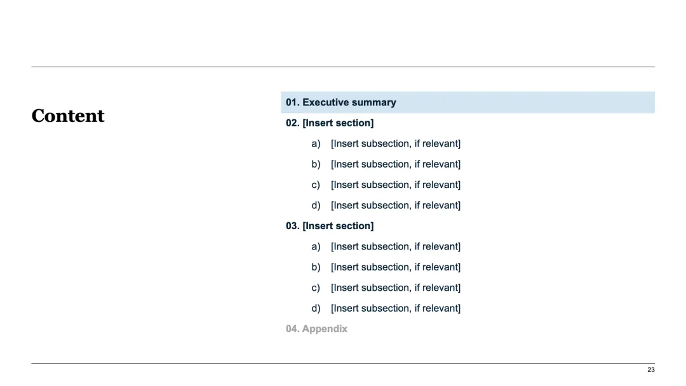Click the greyed-out 04. Appendix entry
The image size is (686, 386).
317,329
